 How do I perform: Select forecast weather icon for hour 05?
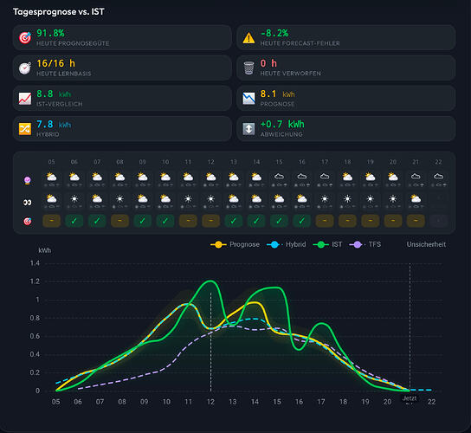[x=51, y=177]
